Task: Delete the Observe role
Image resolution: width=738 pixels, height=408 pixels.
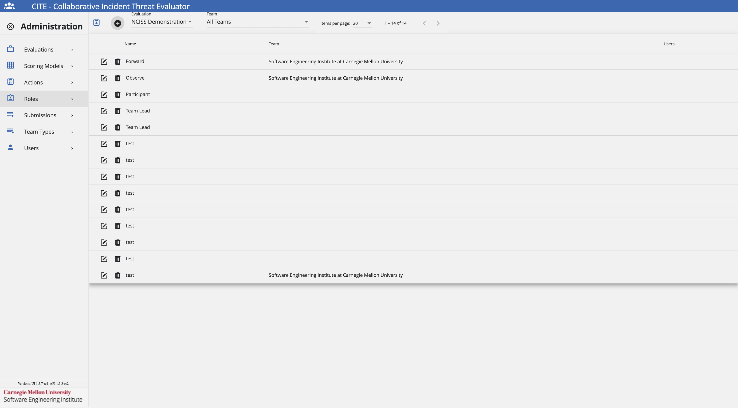Action: [x=117, y=78]
